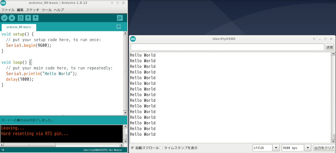Viewport: 336px width, 153px height.
Task: Expand the tab options dropdown arrow
Action: pos(118,27)
